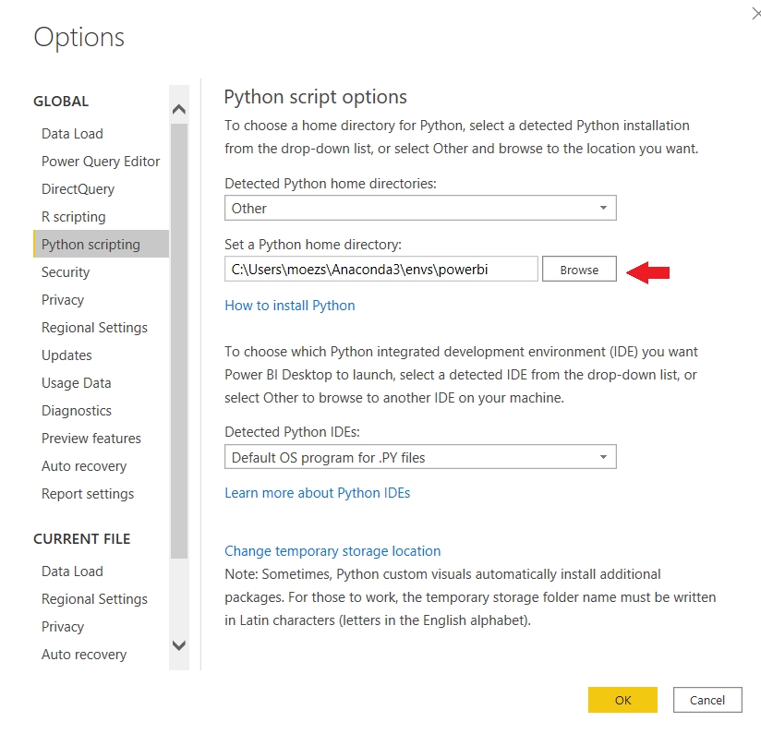The width and height of the screenshot is (761, 746).
Task: Open the R scripting settings page
Action: pyautogui.click(x=74, y=217)
